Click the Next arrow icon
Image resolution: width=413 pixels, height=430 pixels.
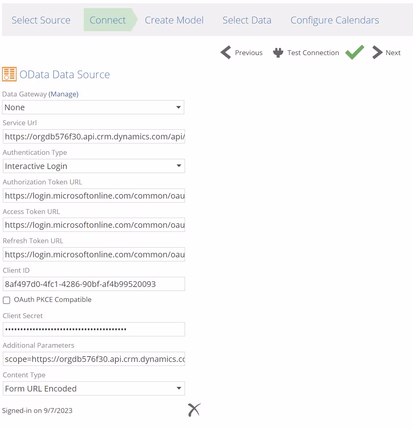coord(377,53)
